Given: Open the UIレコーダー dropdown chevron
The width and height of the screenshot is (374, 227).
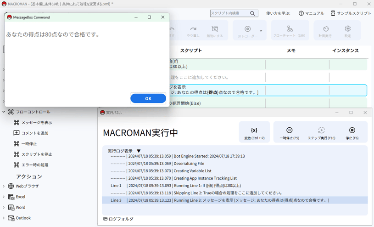Looking at the screenshot, I should tap(261, 31).
